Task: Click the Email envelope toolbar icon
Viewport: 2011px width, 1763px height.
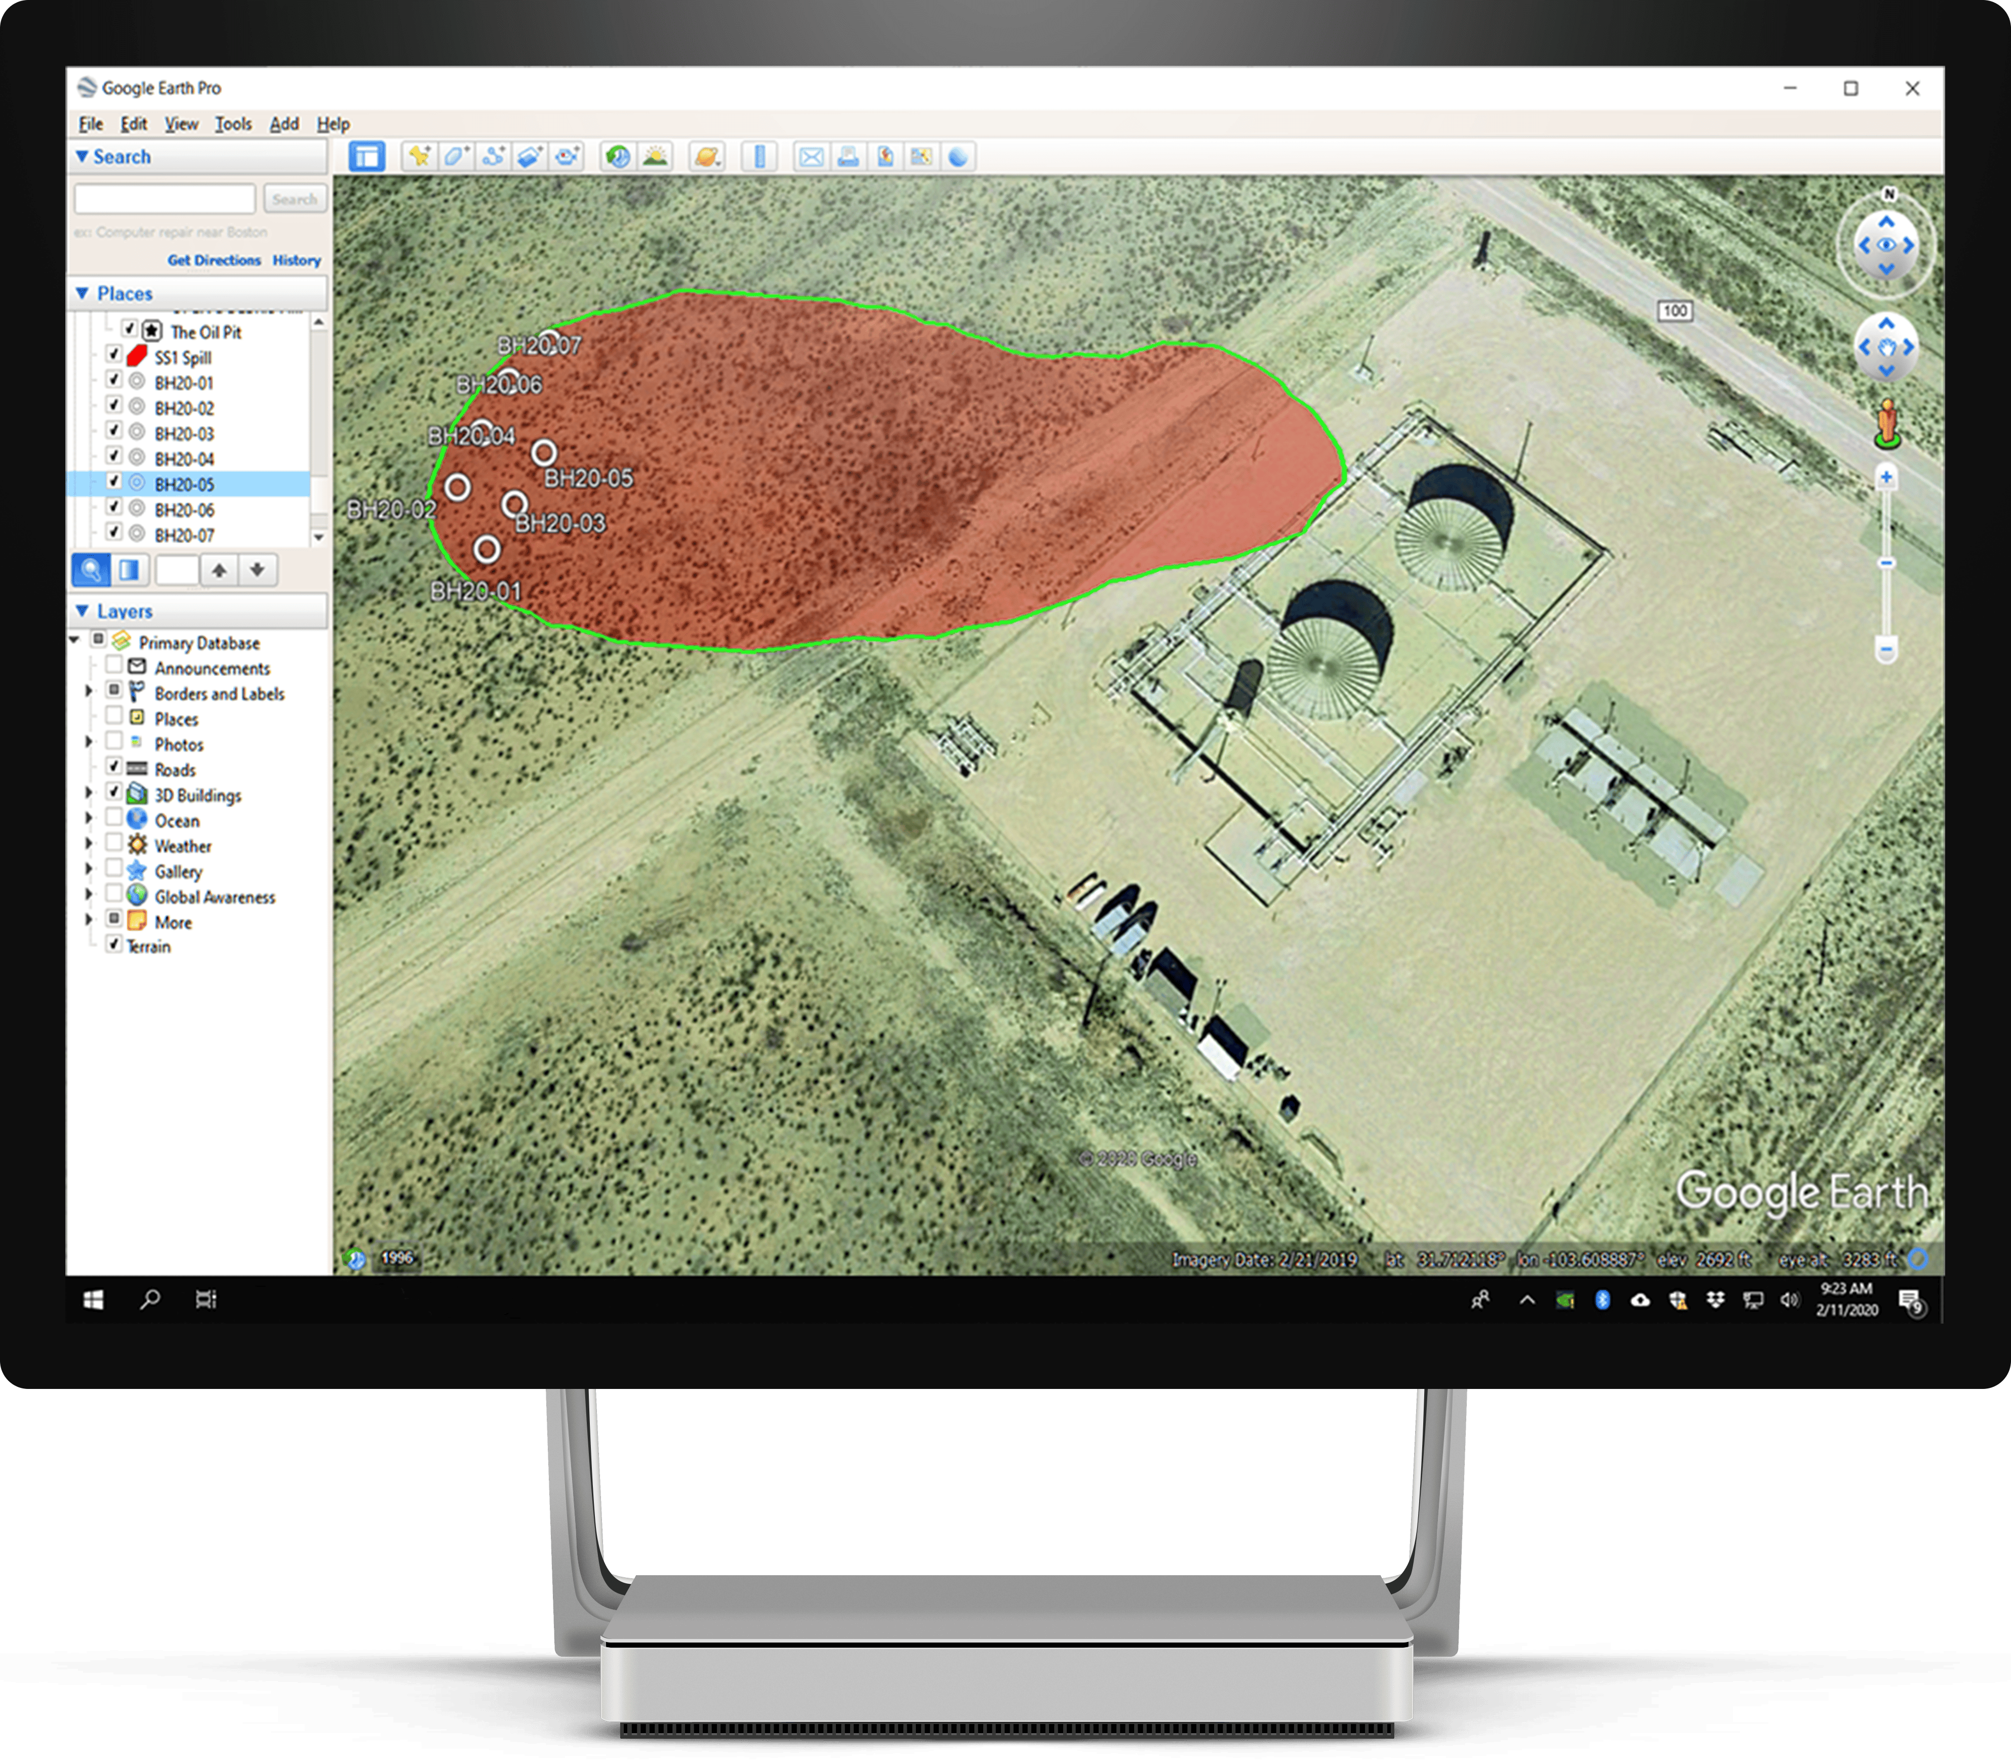Action: coord(811,156)
